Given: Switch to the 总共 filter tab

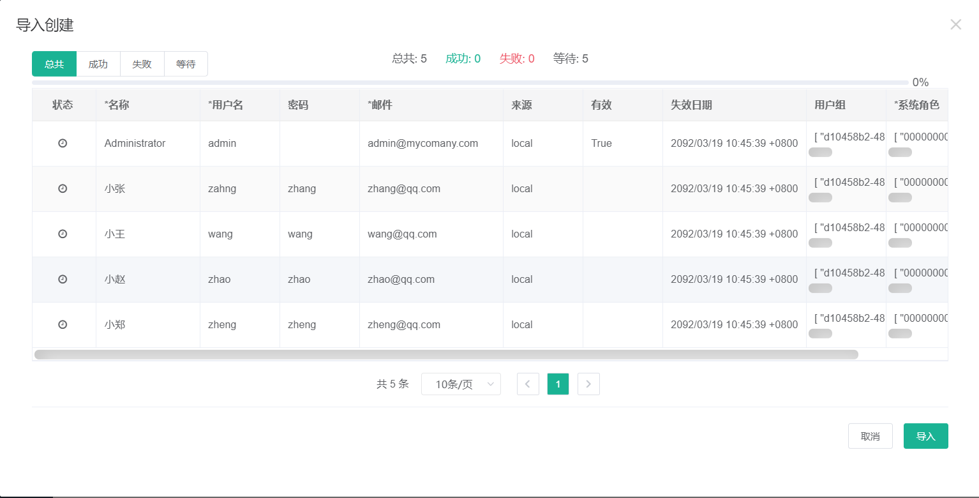Looking at the screenshot, I should 54,64.
